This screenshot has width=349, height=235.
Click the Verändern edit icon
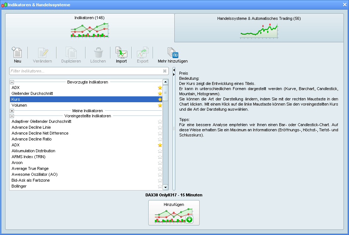tap(43, 53)
